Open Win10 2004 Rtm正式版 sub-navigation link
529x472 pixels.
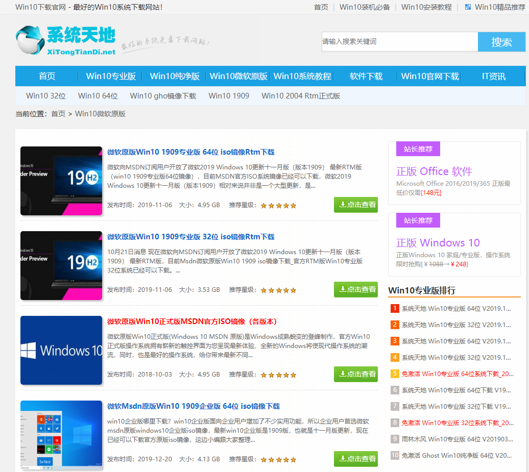pos(301,96)
